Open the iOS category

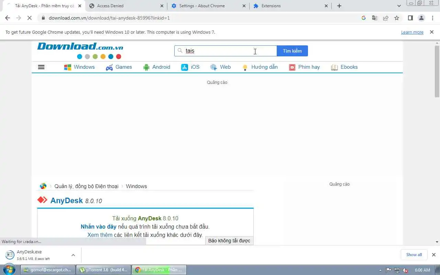click(190, 67)
